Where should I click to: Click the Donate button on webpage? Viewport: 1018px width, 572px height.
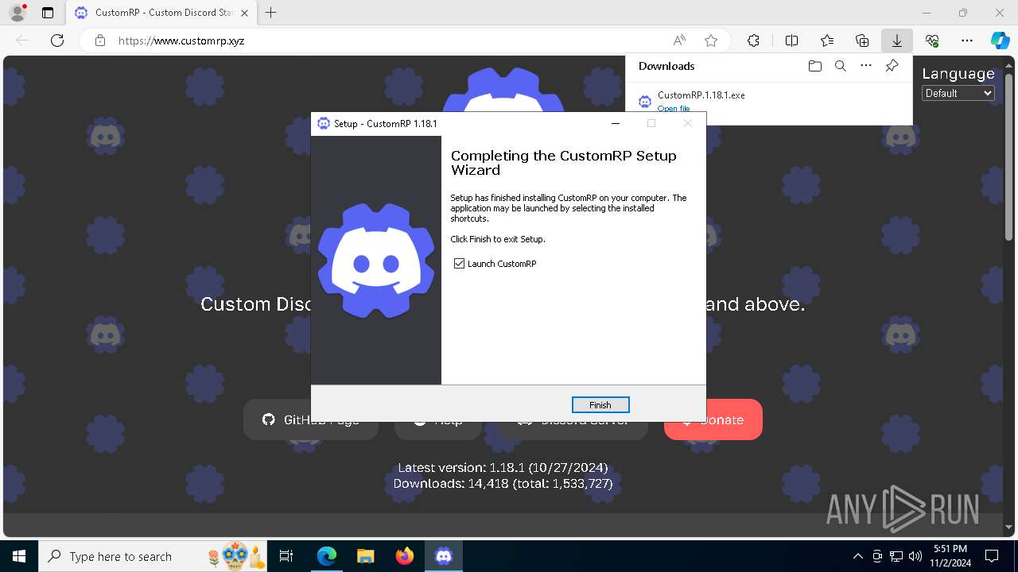pyautogui.click(x=713, y=419)
